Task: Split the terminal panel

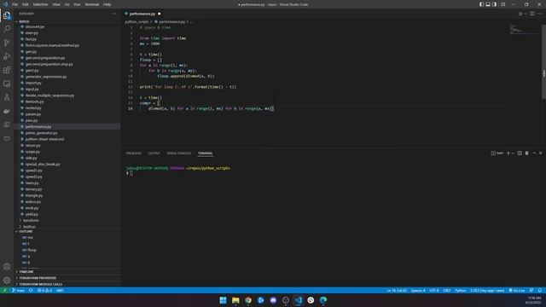Action: click(x=520, y=153)
